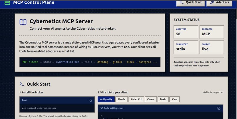
Task: Click the Protocol MCP status tile
Action: pos(212,32)
